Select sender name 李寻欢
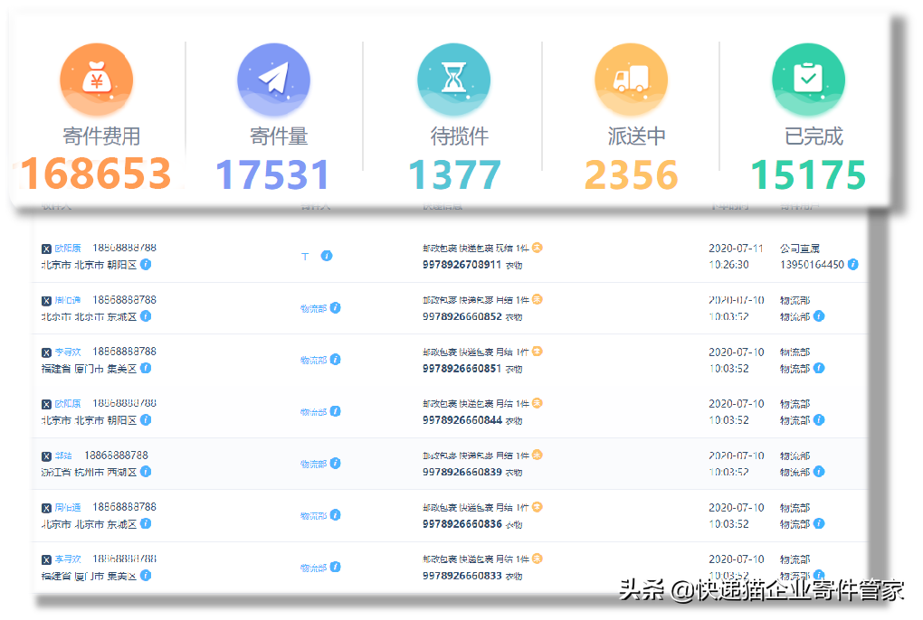 [x=66, y=352]
